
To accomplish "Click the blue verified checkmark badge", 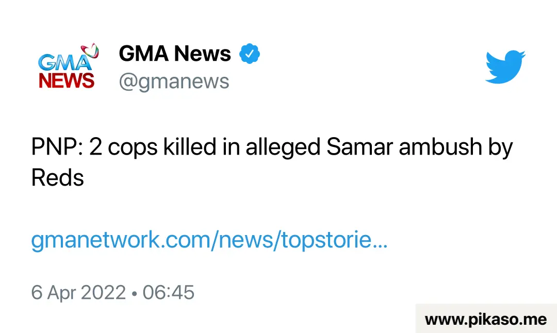I will click(x=250, y=54).
